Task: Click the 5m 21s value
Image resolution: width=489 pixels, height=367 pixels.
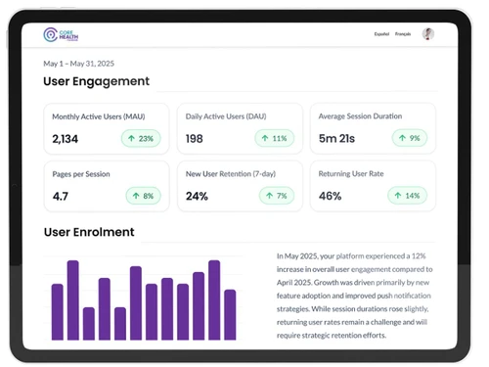Action: pyautogui.click(x=336, y=139)
